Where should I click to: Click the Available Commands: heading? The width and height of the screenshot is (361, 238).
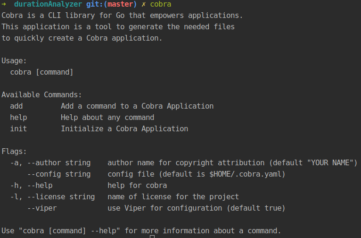[41, 95]
